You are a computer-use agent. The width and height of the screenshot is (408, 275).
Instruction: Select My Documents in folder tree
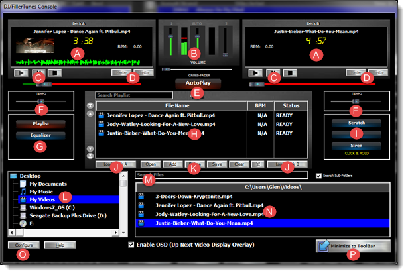[x=48, y=184]
